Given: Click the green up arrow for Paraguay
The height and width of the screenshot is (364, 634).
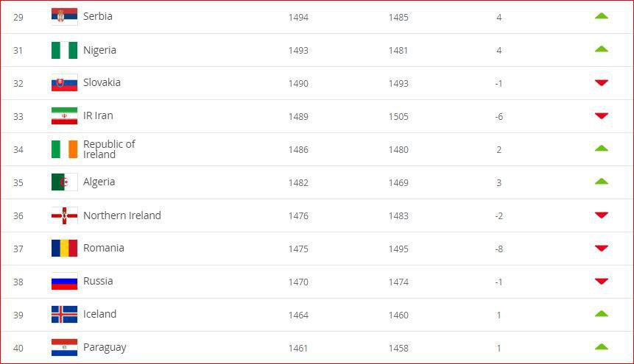Looking at the screenshot, I should (x=602, y=346).
